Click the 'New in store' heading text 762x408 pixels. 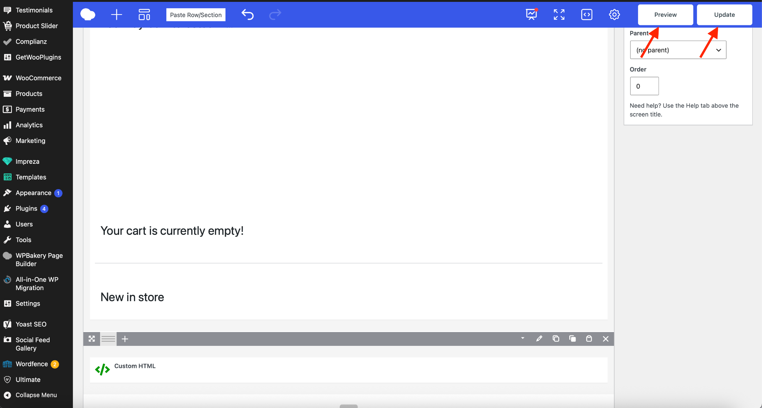click(x=132, y=297)
